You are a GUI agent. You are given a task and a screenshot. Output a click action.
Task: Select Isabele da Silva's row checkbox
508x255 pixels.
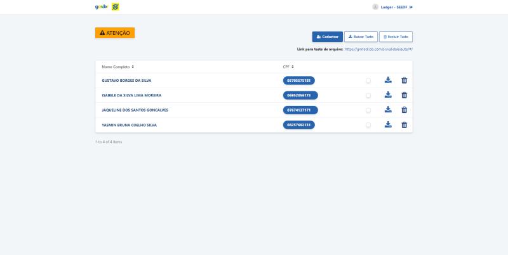pos(368,96)
